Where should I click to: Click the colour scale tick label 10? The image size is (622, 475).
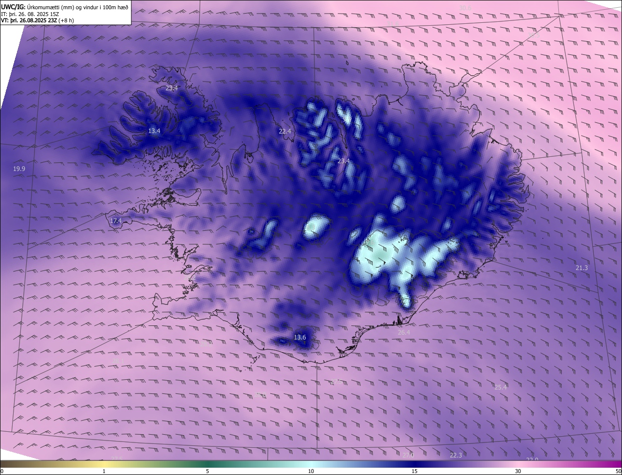pos(311,471)
